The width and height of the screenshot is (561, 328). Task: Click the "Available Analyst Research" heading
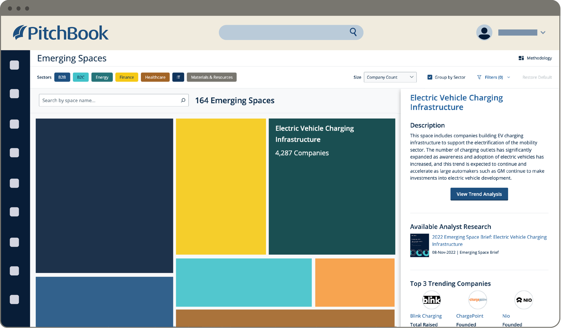coord(451,227)
